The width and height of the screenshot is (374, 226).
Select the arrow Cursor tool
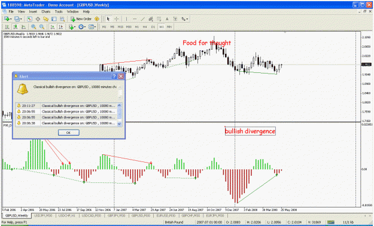[108, 19]
